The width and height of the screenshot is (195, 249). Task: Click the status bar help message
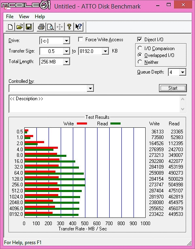tap(23, 243)
